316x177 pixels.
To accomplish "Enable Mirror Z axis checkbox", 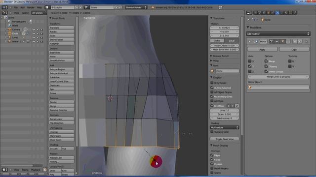I will (x=250, y=71).
